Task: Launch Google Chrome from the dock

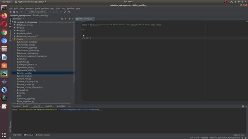Action: 4,32
